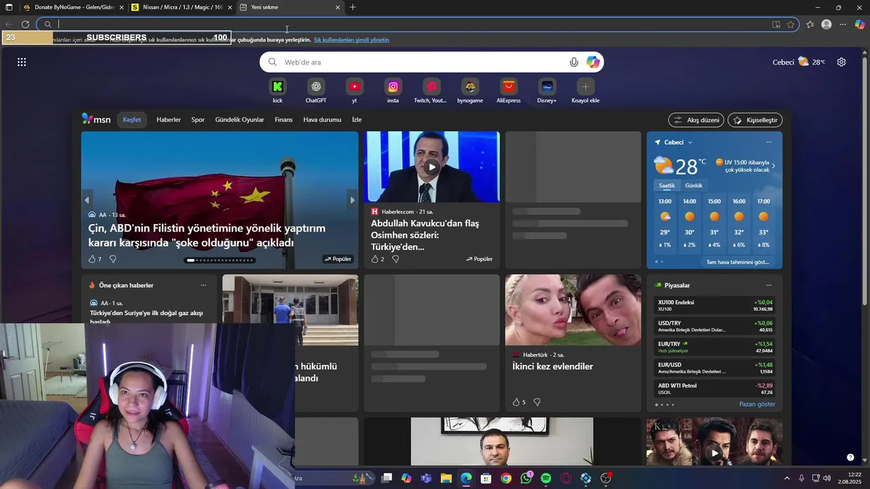Open the browser profile avatar

point(826,24)
